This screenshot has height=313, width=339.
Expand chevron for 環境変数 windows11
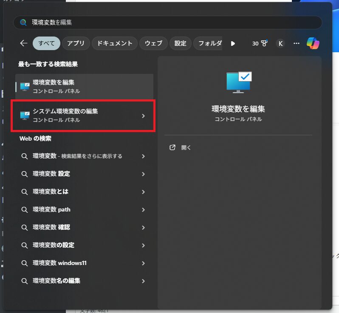pyautogui.click(x=143, y=263)
